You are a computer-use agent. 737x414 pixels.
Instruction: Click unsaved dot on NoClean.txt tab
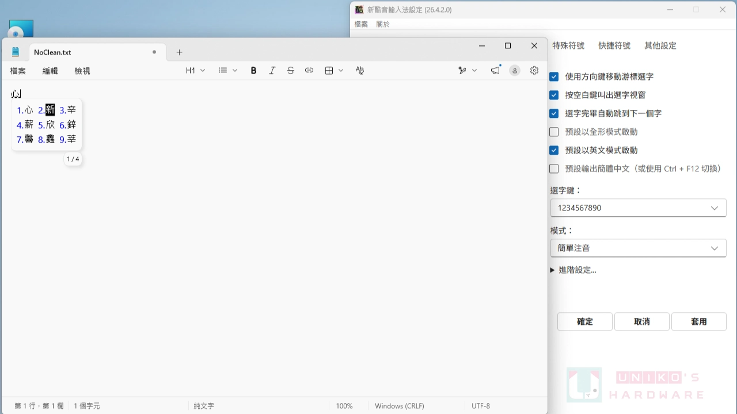(154, 52)
